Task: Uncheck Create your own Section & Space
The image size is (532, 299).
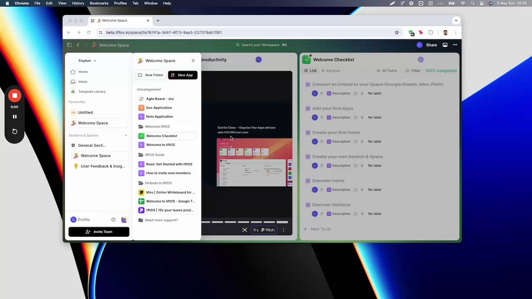Action: click(x=308, y=157)
